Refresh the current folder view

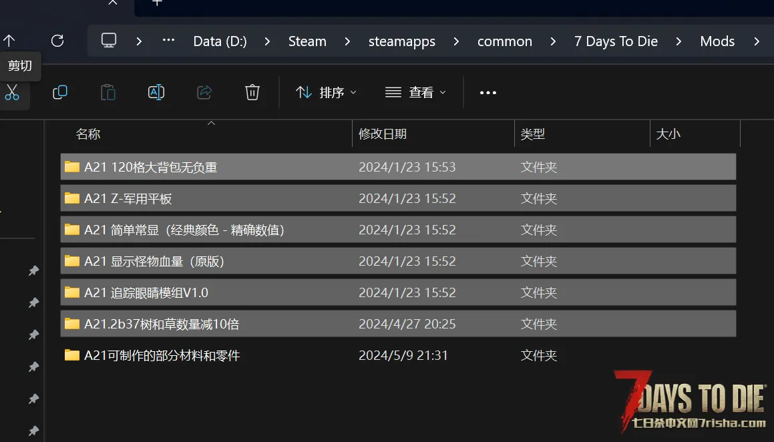[57, 41]
